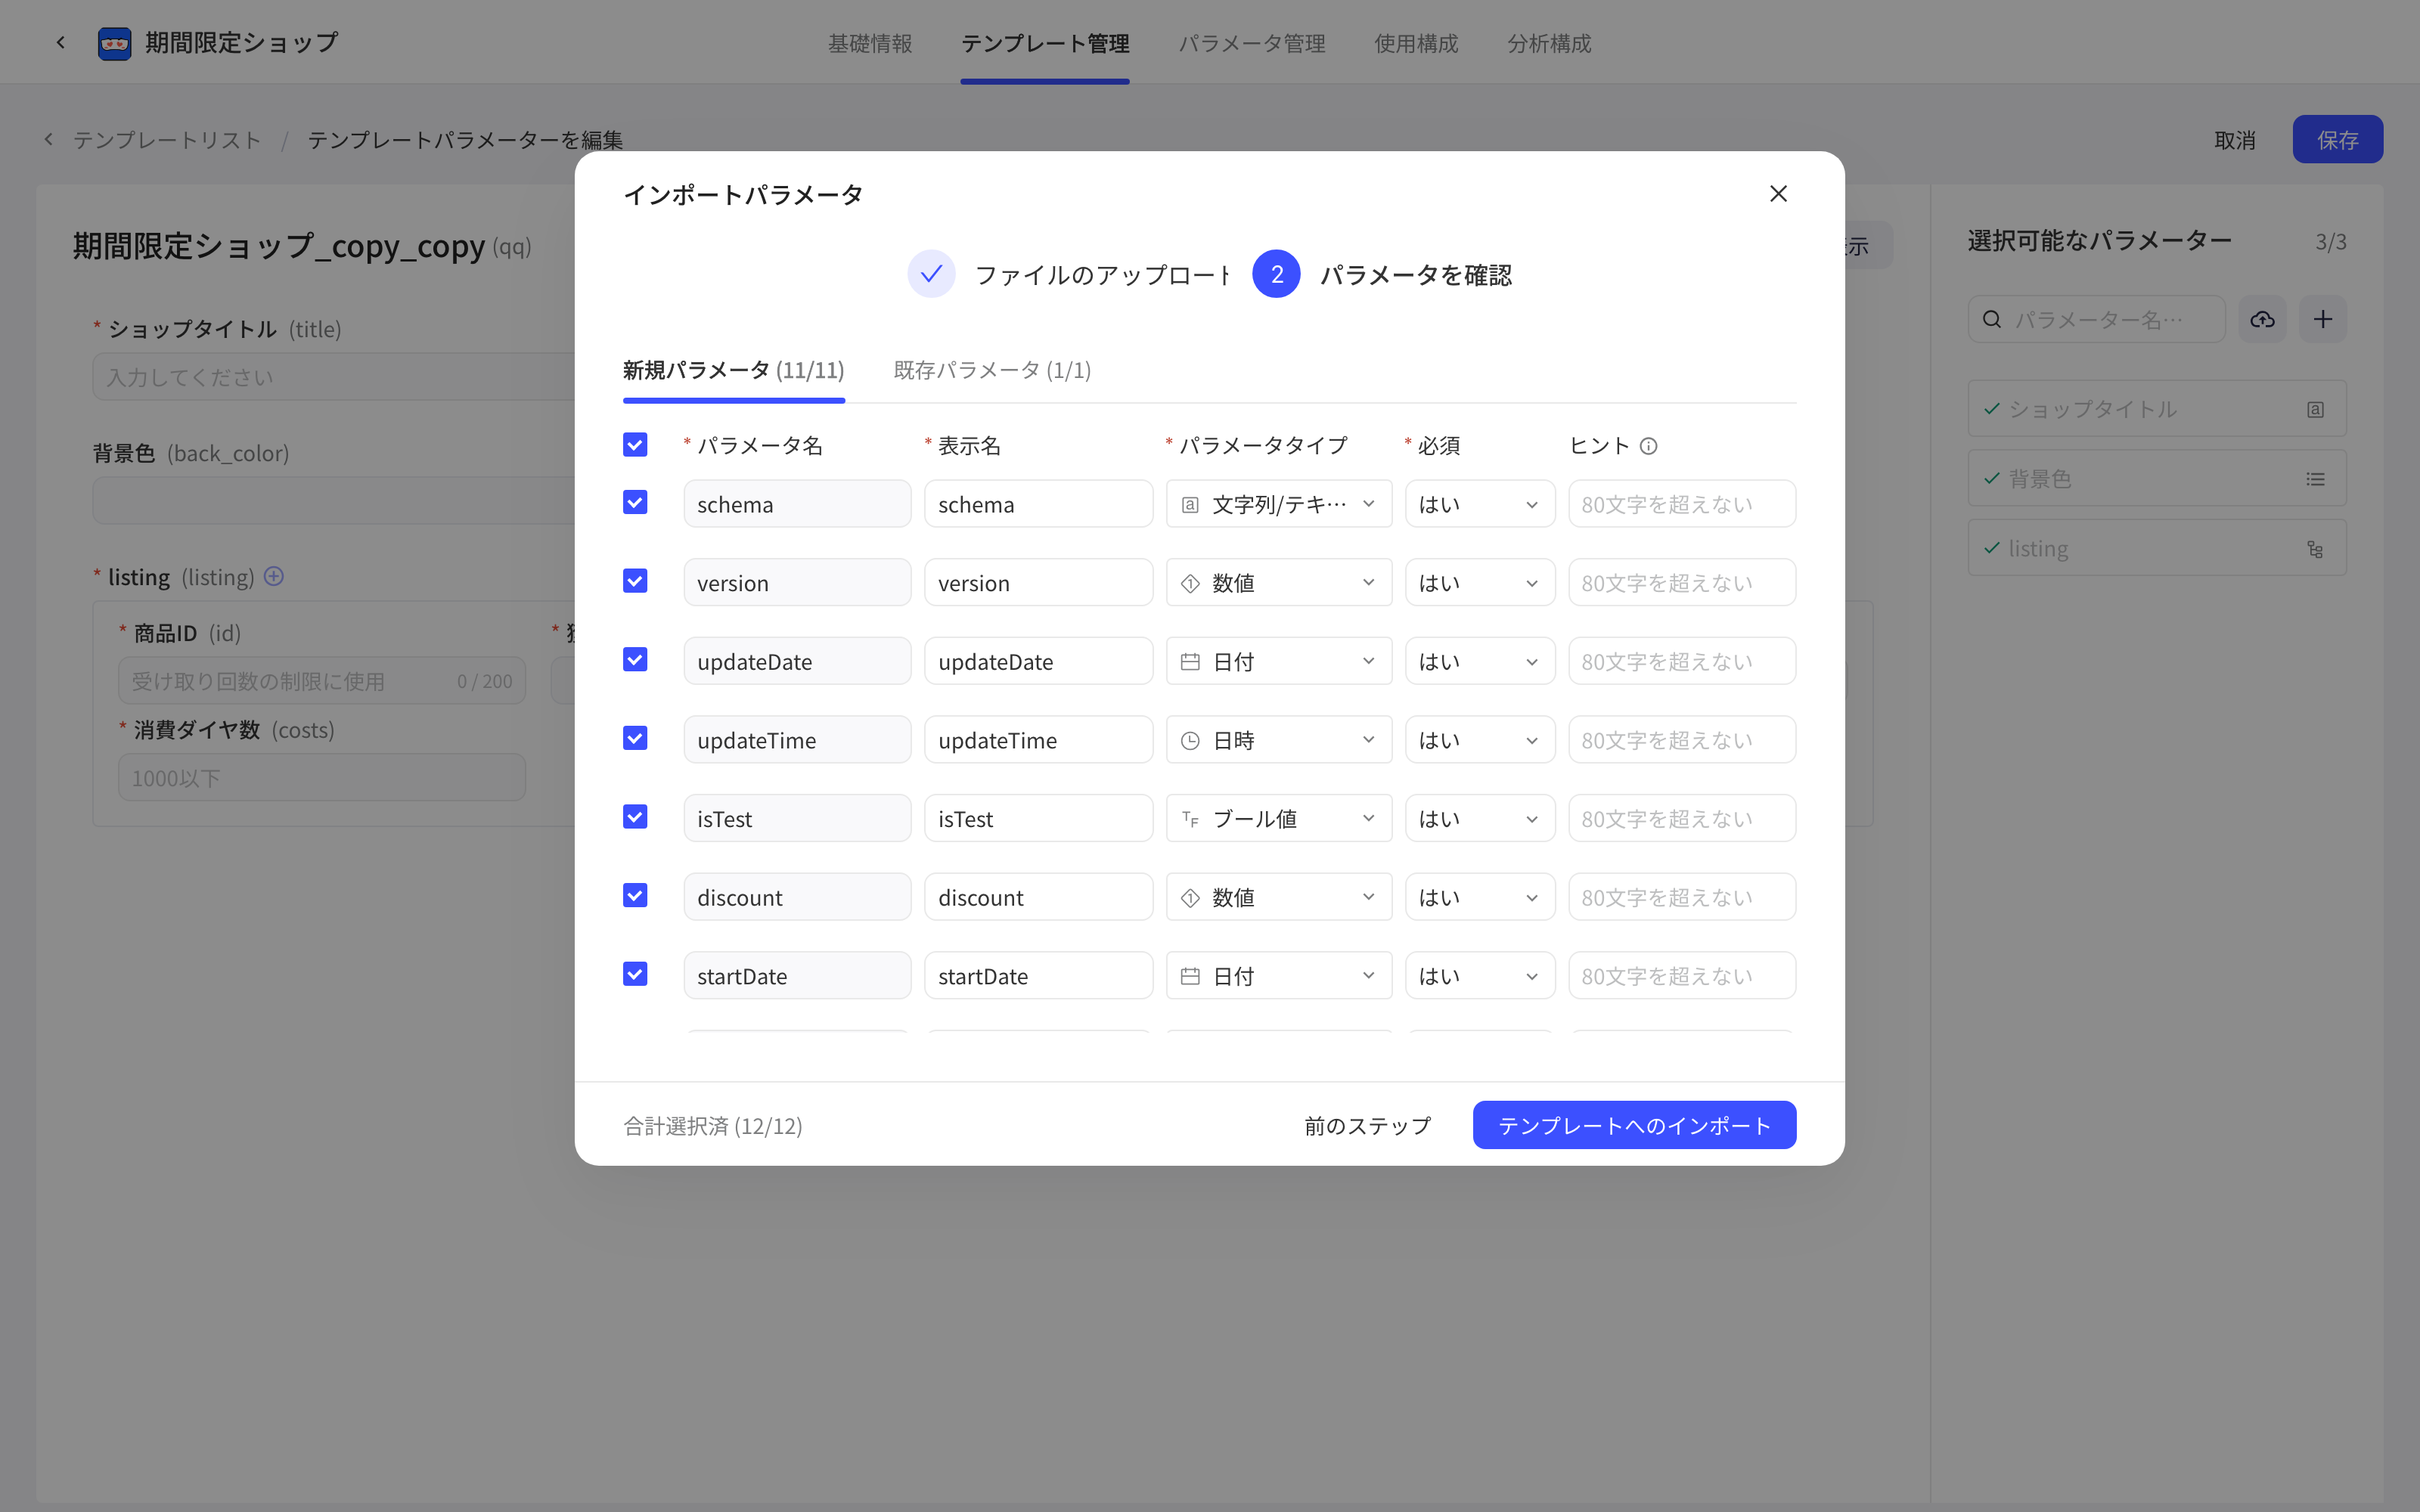This screenshot has height=1512, width=2420.
Task: Click the hint field for version row
Action: click(1682, 583)
